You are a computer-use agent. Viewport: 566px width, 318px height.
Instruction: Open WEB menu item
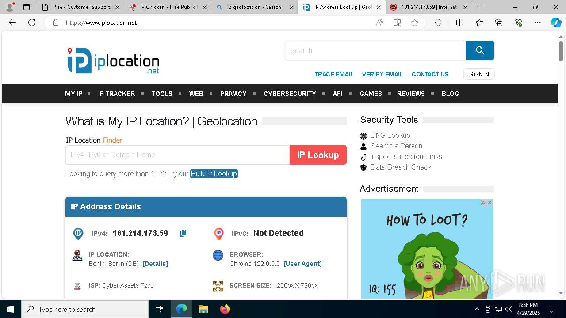click(x=196, y=94)
